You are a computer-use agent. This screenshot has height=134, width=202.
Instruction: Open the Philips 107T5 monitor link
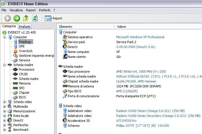[x=142, y=126]
